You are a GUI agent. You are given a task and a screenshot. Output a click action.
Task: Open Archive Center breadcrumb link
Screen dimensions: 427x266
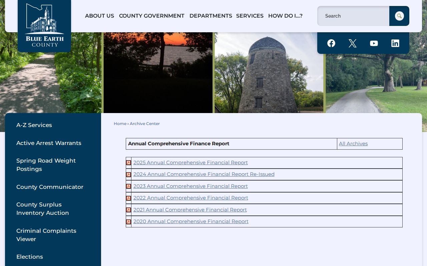pyautogui.click(x=145, y=124)
